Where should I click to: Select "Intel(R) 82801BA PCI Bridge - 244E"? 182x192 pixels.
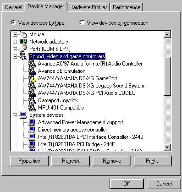pyautogui.click(x=77, y=144)
